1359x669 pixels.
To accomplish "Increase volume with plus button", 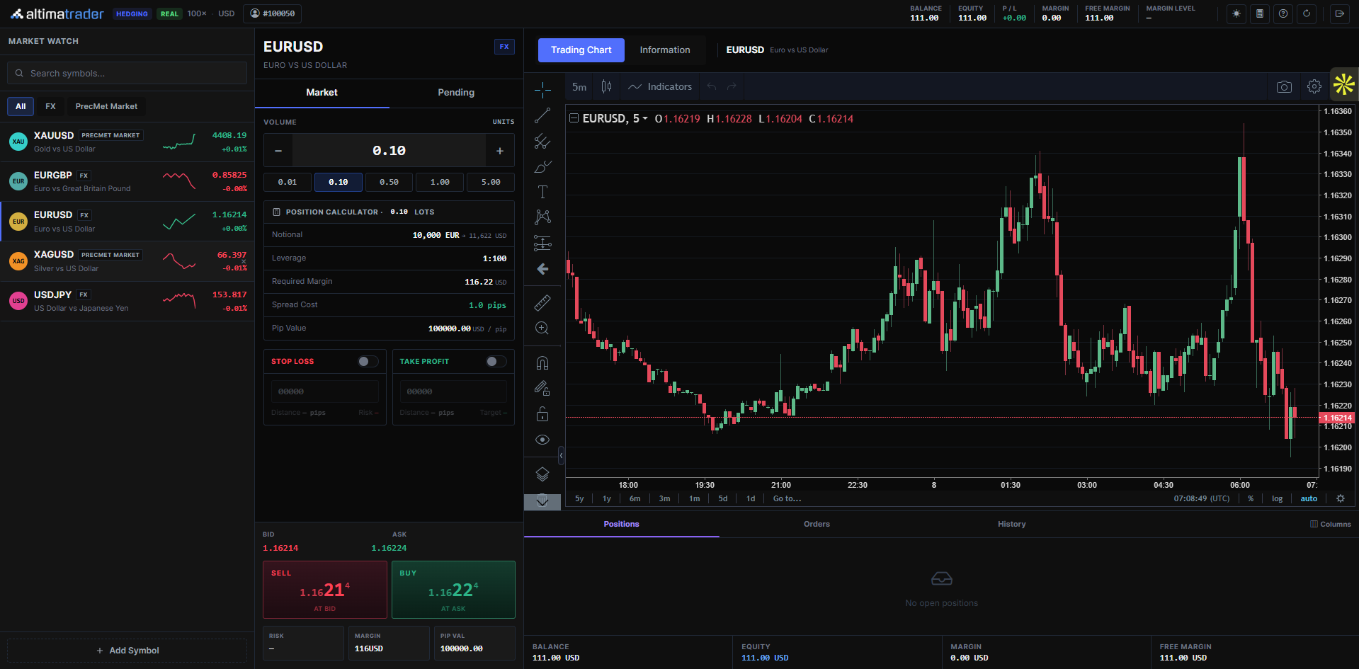I will point(500,151).
